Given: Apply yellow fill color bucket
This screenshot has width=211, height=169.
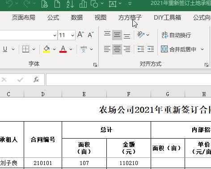Looking at the screenshot, I should tap(46, 49).
